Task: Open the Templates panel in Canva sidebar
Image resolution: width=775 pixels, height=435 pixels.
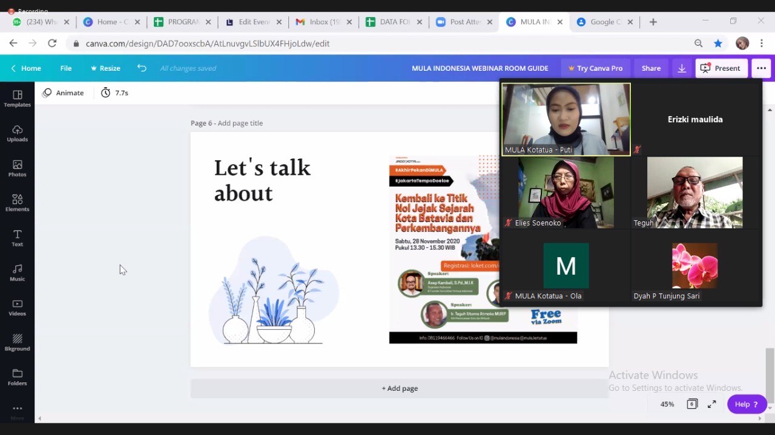Action: (x=17, y=99)
